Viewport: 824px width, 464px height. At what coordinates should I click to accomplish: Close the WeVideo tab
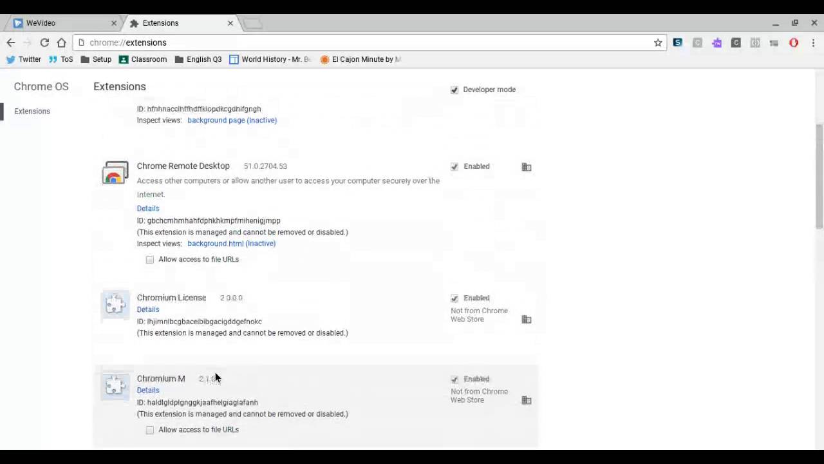[x=114, y=23]
